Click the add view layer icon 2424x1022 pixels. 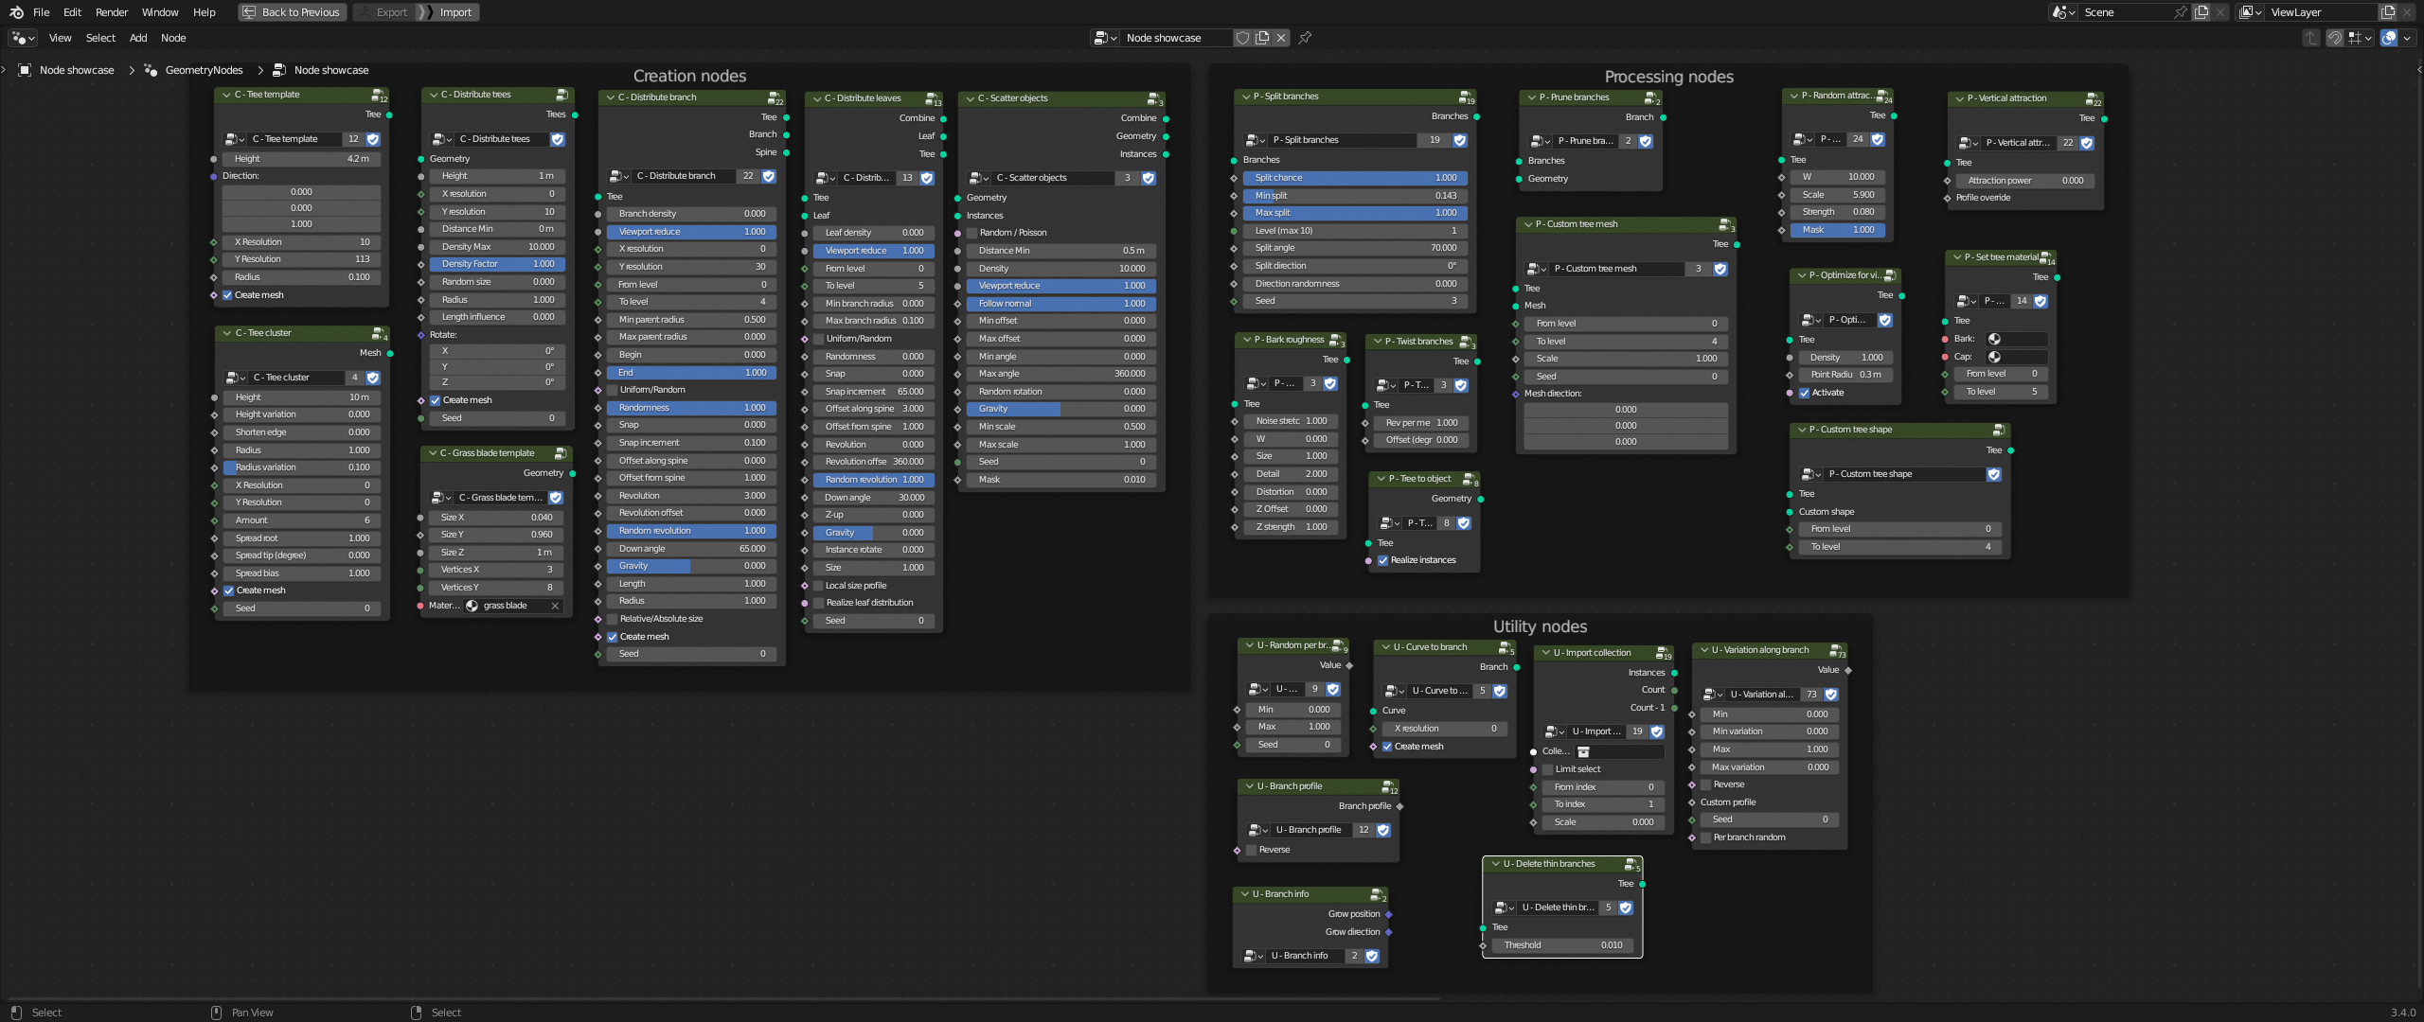point(2388,12)
